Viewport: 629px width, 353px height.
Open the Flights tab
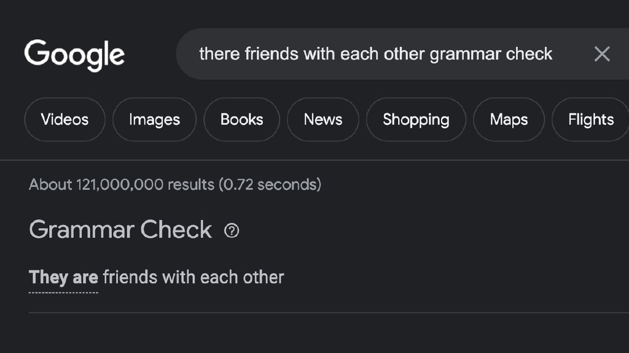[x=590, y=120]
